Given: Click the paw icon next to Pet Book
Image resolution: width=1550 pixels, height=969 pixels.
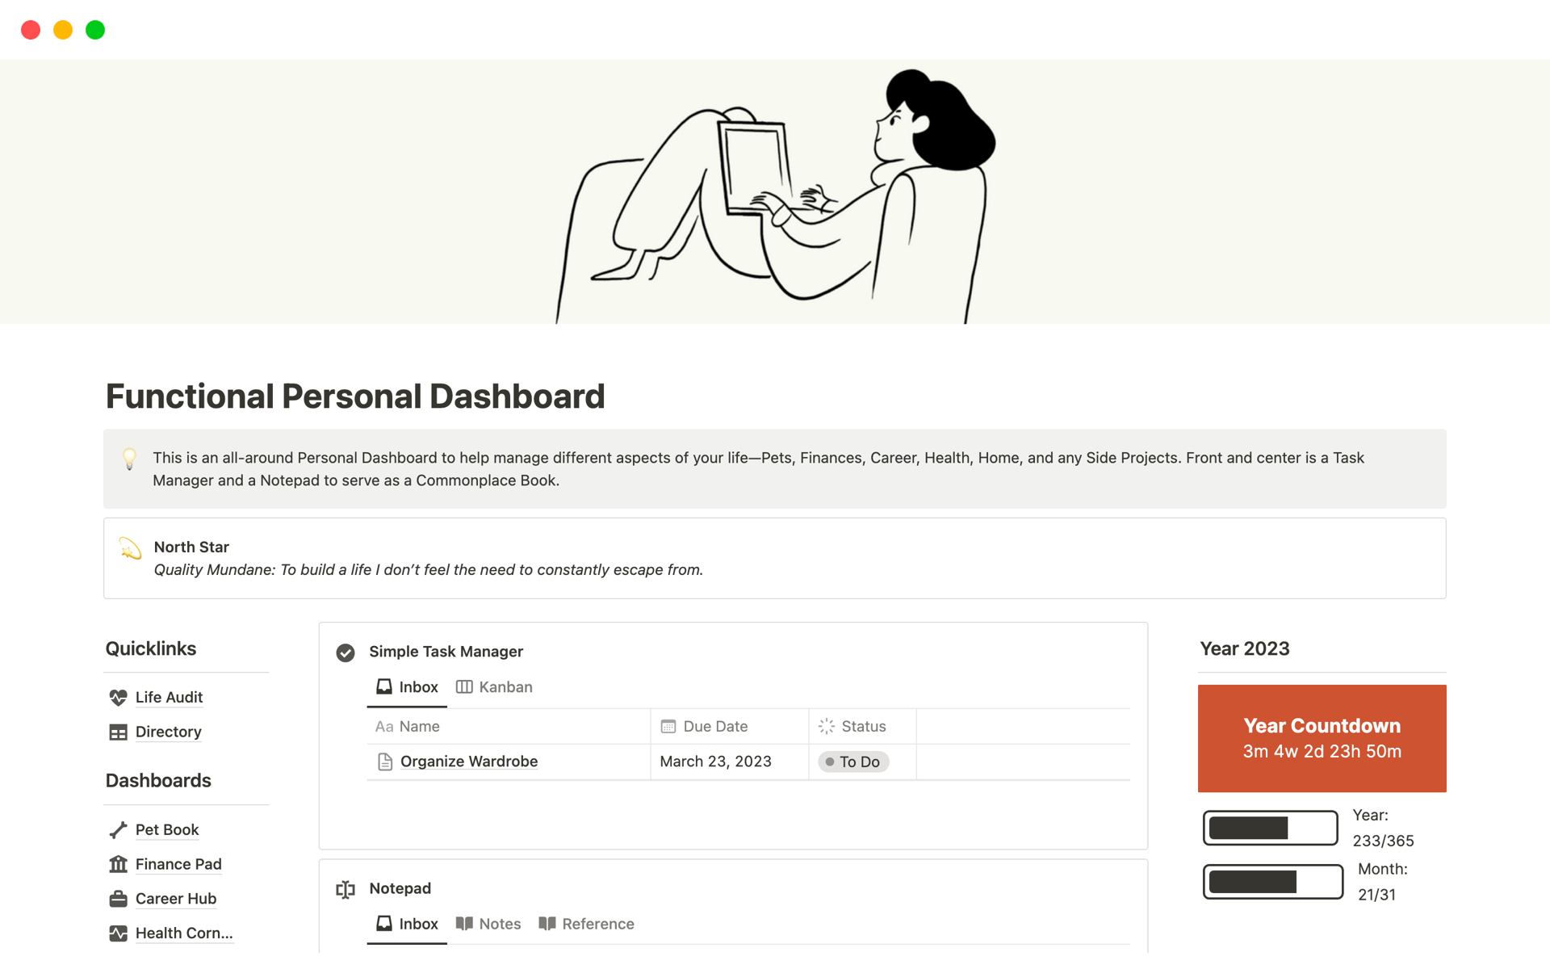Looking at the screenshot, I should click(118, 830).
